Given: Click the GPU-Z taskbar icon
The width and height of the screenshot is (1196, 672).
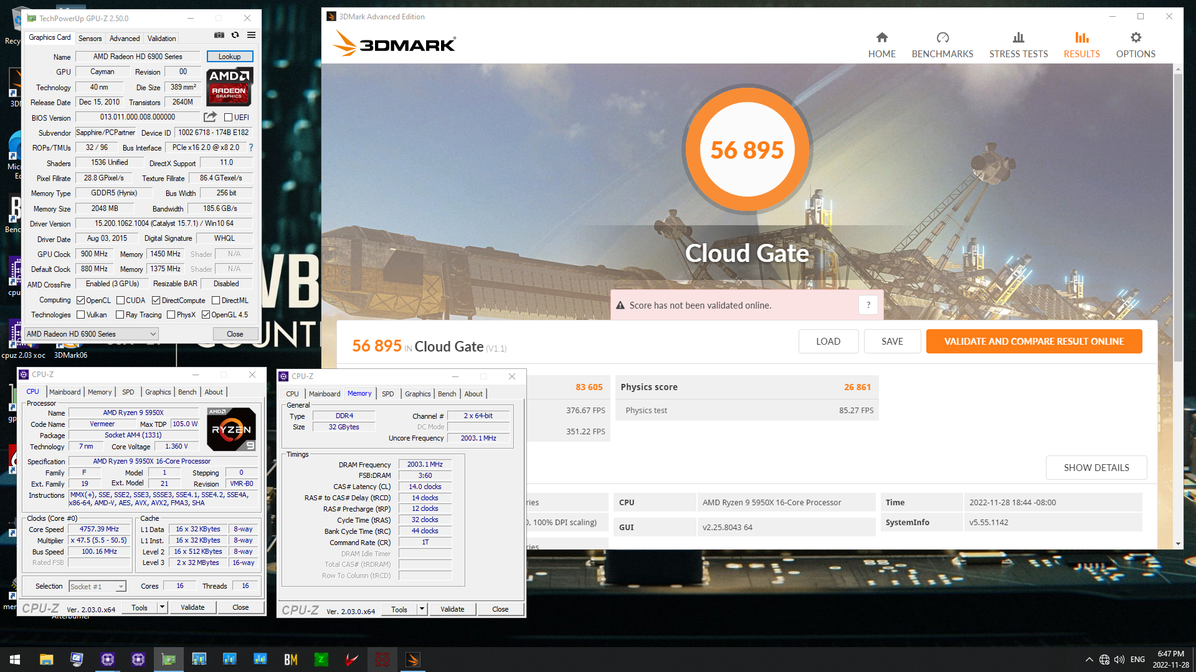Looking at the screenshot, I should pos(168,660).
